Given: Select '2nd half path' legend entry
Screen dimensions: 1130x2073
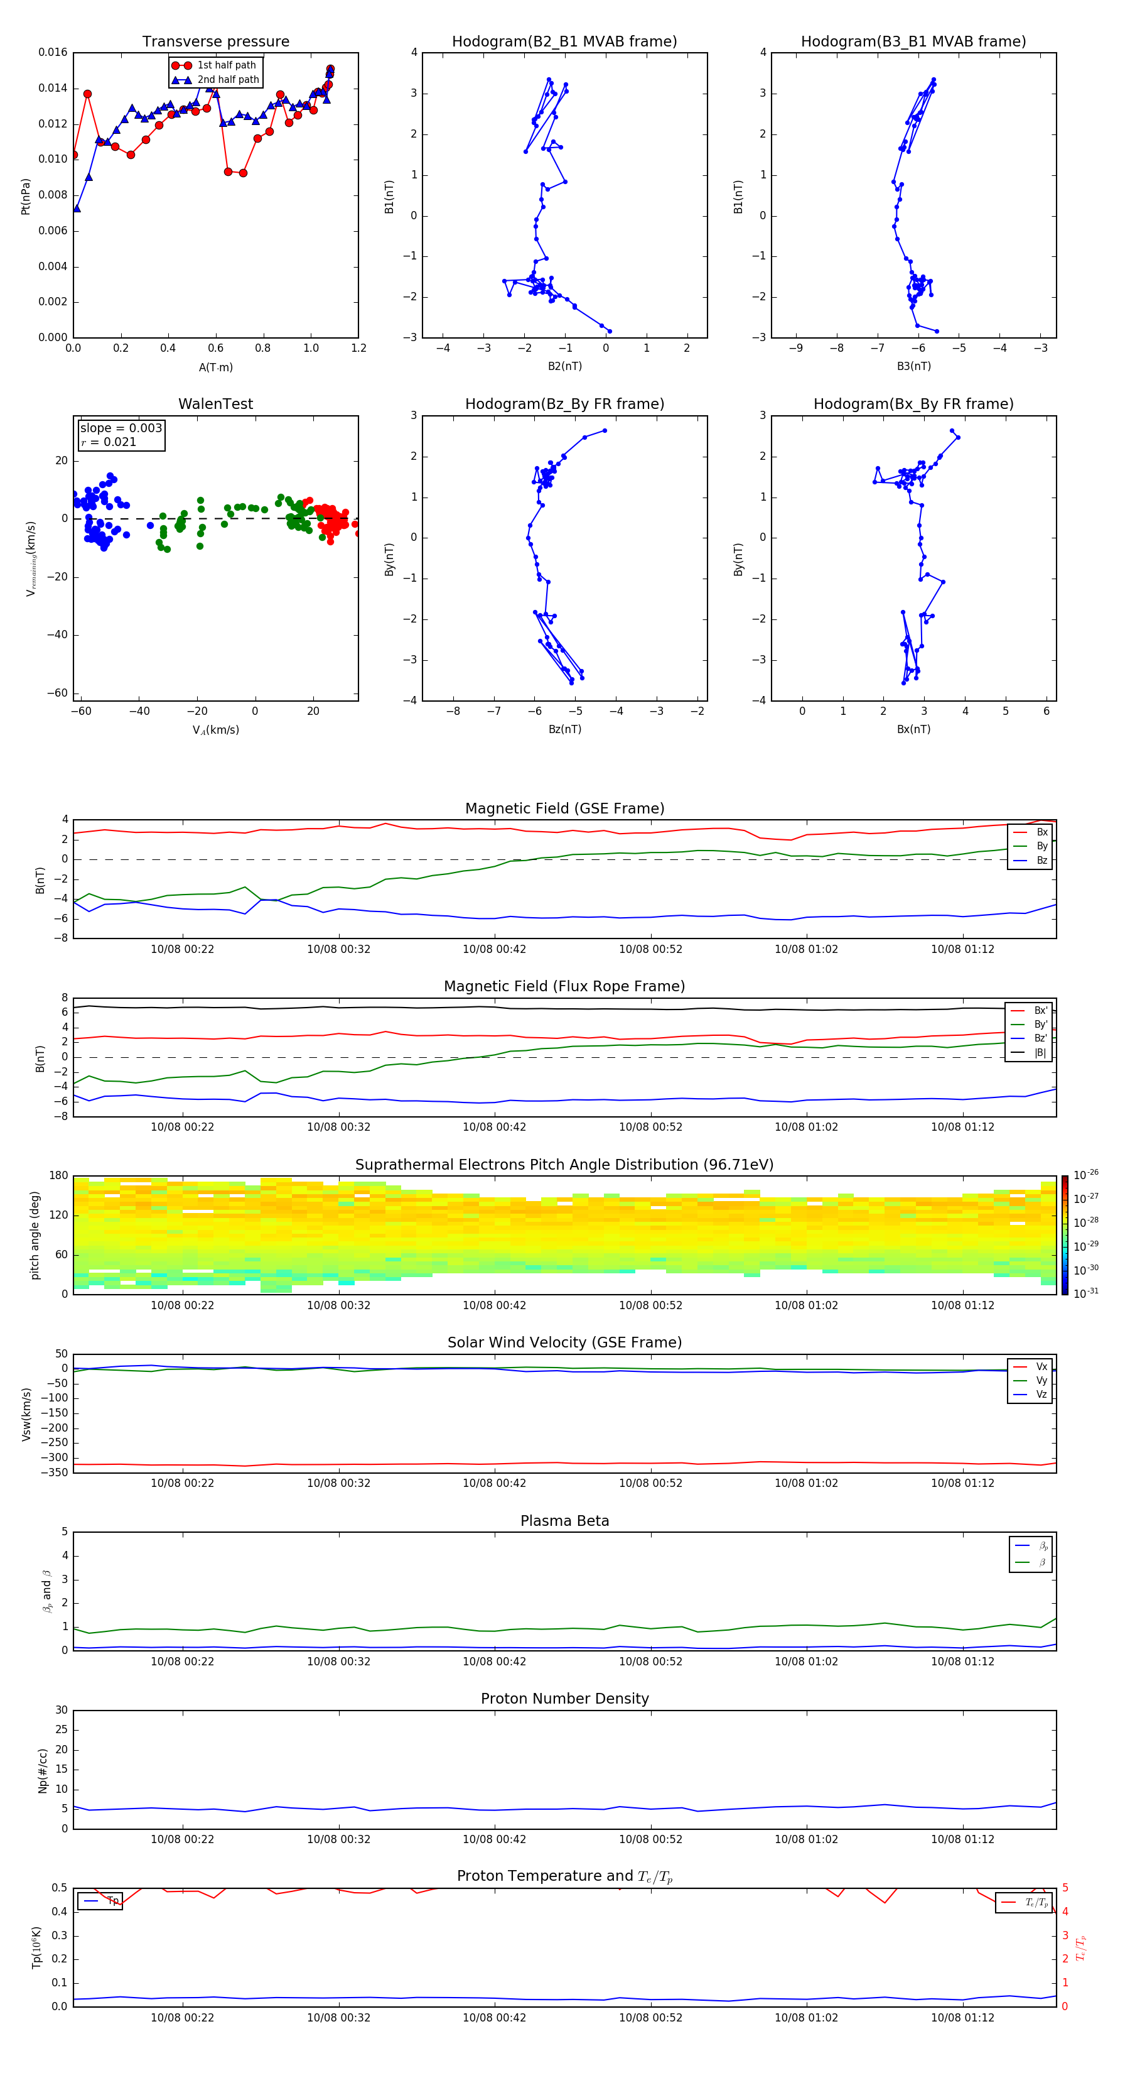Looking at the screenshot, I should tap(215, 80).
